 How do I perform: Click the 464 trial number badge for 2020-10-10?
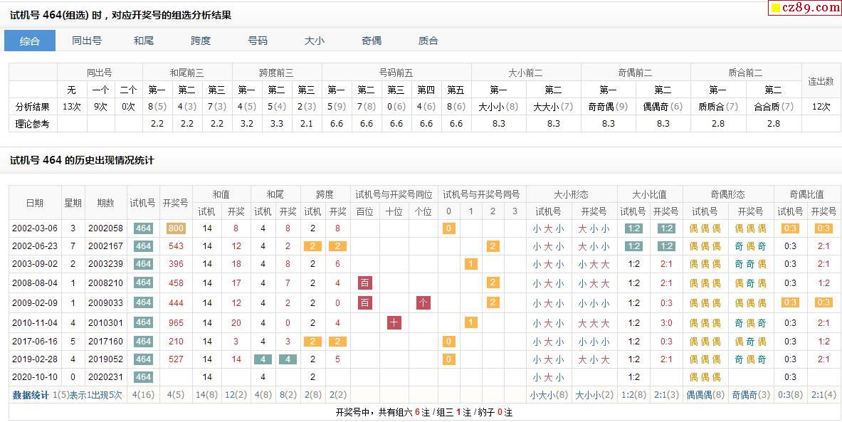point(143,377)
